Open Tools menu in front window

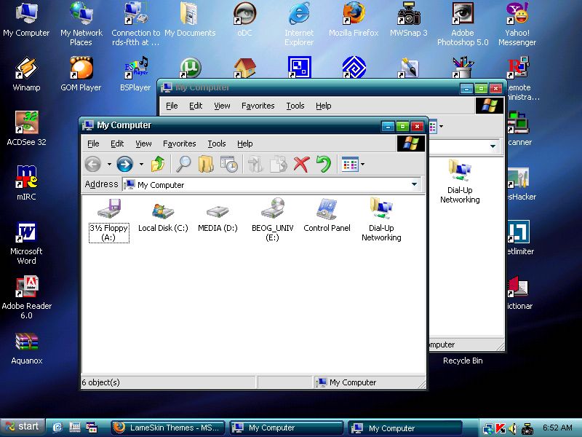216,143
